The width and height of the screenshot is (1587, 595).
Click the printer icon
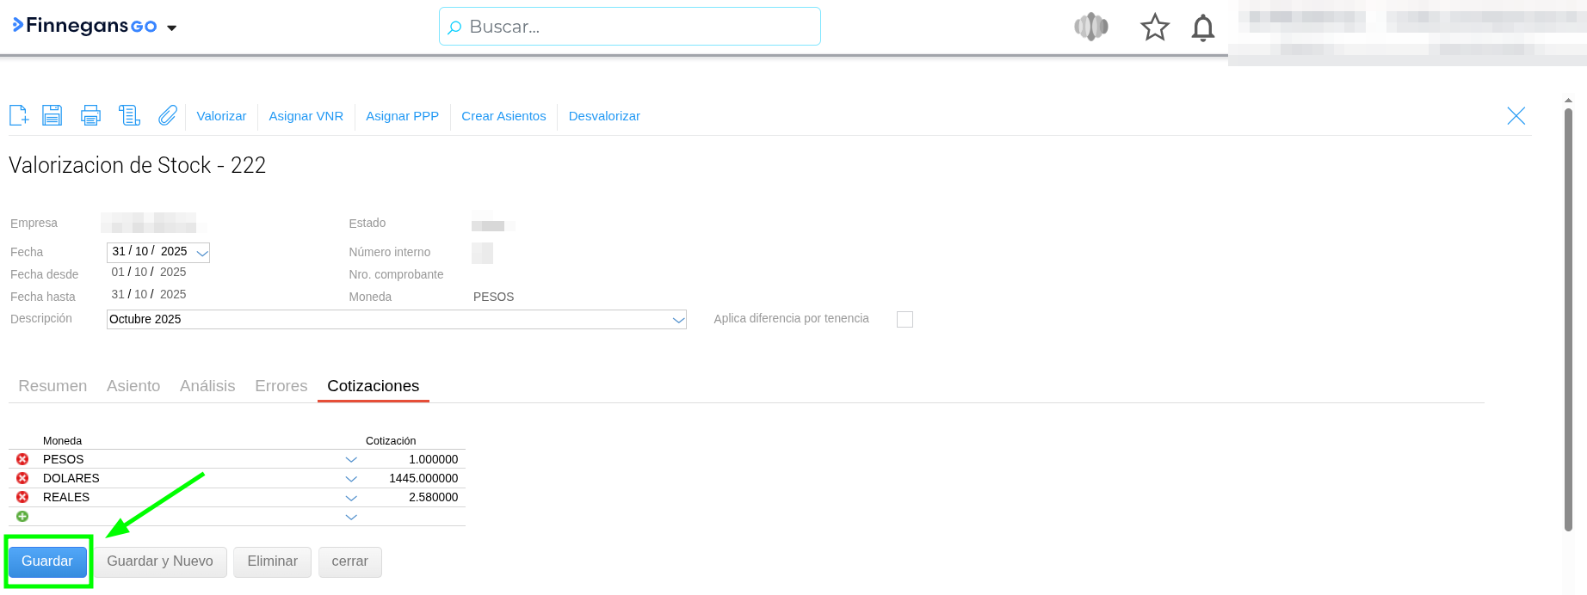click(x=90, y=115)
